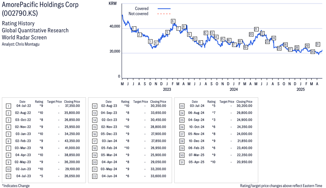Select the closing price 37,350.00

coord(72,106)
